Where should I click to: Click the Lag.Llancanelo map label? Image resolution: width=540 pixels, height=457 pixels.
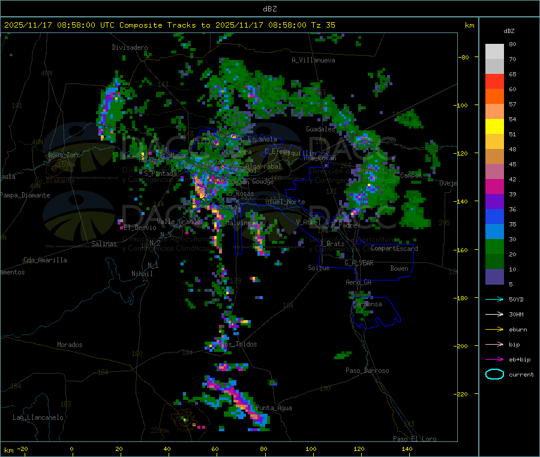[x=38, y=417]
